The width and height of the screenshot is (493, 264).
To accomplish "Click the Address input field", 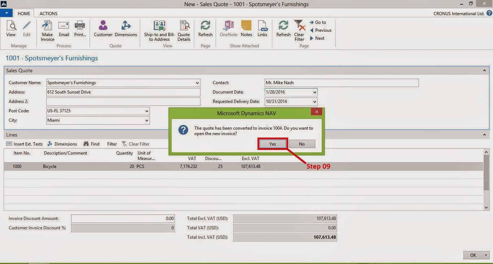I will tap(123, 92).
